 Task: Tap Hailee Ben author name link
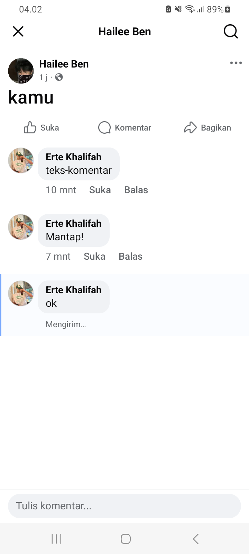coord(64,64)
